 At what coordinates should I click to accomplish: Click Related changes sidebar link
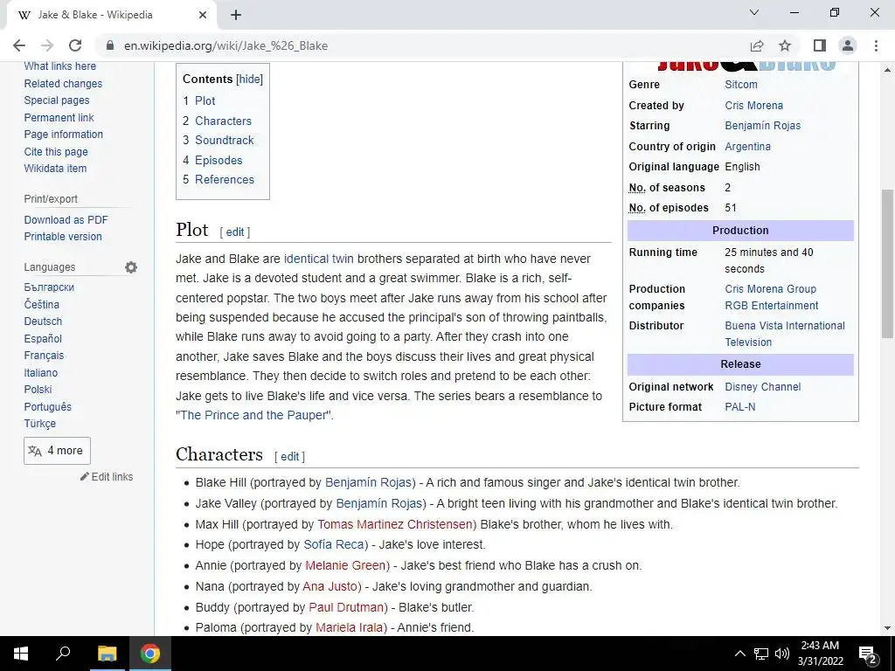[x=63, y=84]
